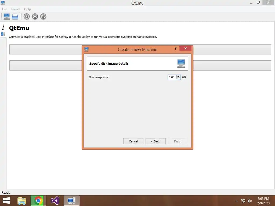Increase disk image size with the up arrow

178,76
